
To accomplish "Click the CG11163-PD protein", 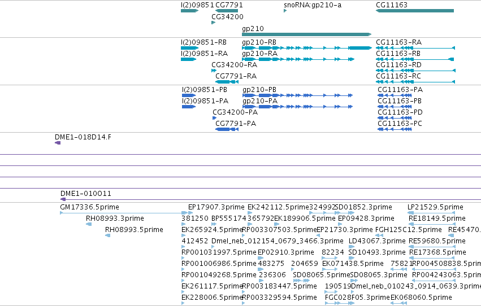I will [x=395, y=118].
